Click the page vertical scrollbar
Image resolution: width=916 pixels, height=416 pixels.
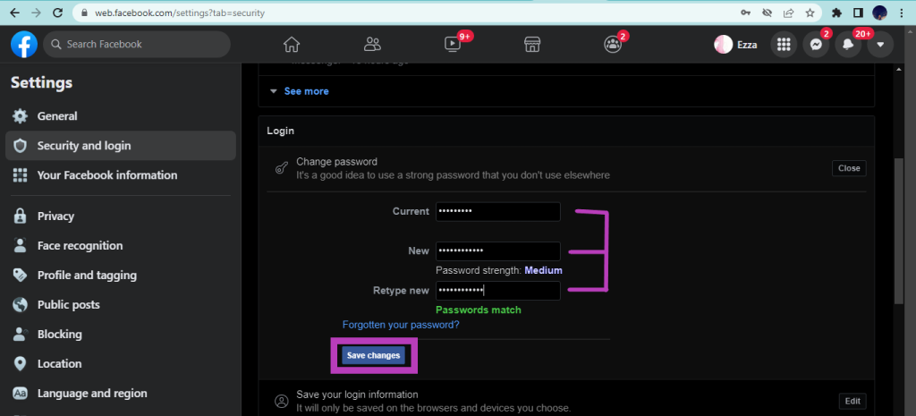pyautogui.click(x=898, y=232)
